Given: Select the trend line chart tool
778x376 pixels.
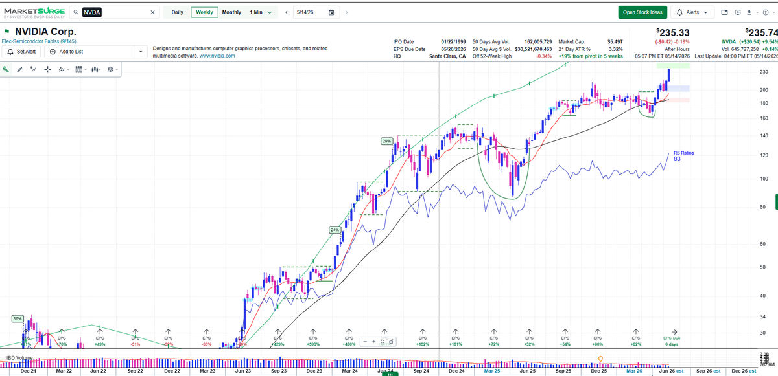Looking at the screenshot, I should [33, 69].
